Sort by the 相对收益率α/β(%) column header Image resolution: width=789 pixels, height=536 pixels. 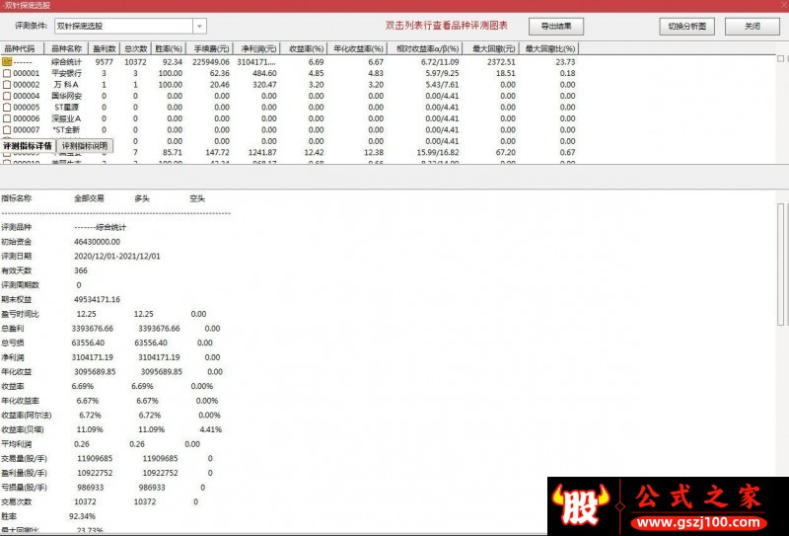tap(425, 49)
